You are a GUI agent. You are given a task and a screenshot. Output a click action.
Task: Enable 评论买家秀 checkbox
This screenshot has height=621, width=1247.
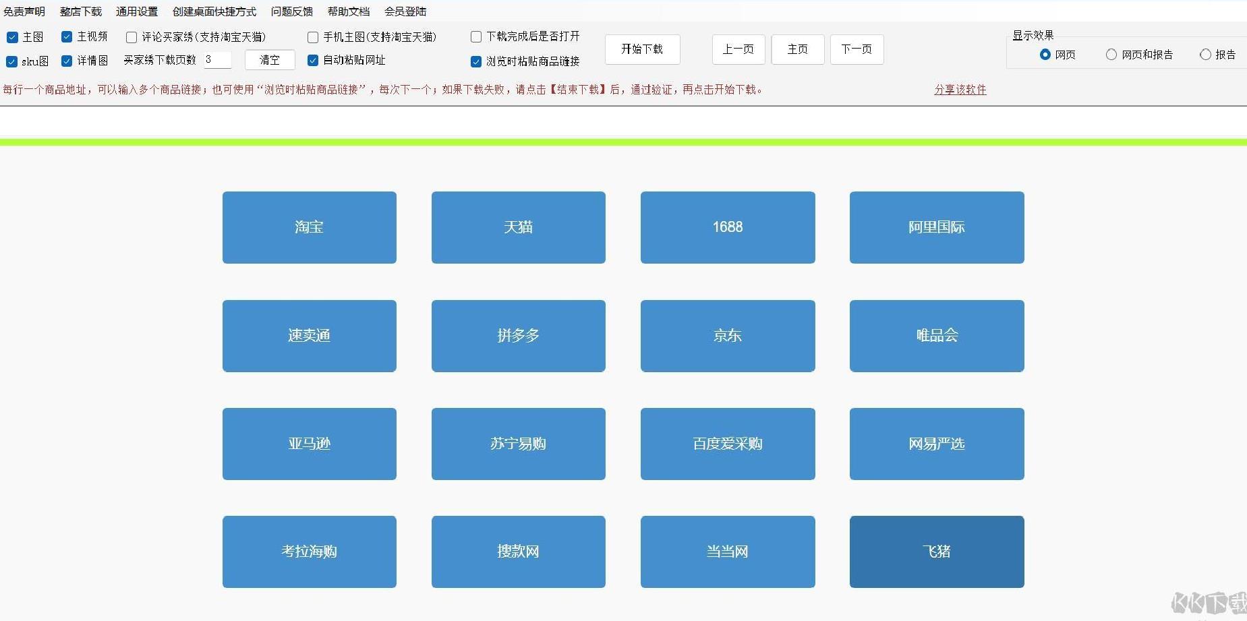click(x=132, y=37)
